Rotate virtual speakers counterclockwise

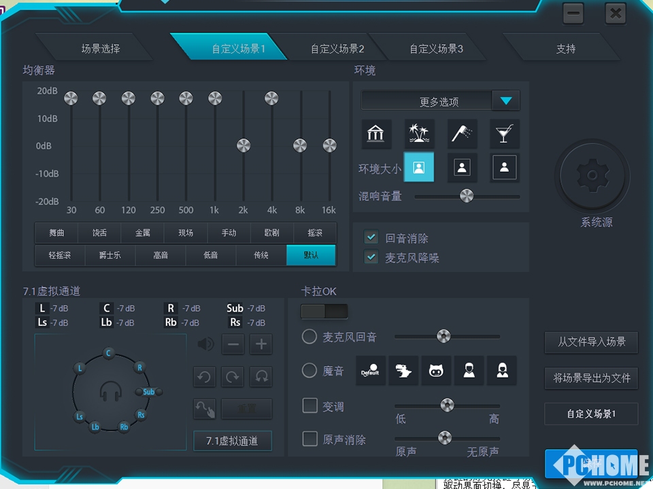click(x=203, y=376)
